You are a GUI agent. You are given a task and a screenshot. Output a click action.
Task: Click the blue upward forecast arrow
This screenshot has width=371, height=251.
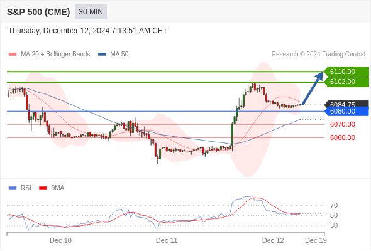(313, 88)
